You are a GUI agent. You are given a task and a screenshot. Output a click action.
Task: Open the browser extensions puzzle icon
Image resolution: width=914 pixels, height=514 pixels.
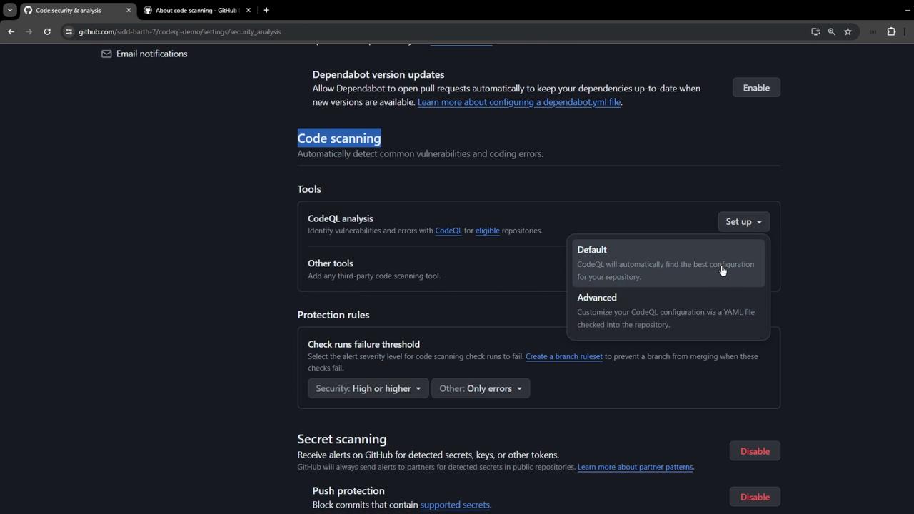[891, 31]
